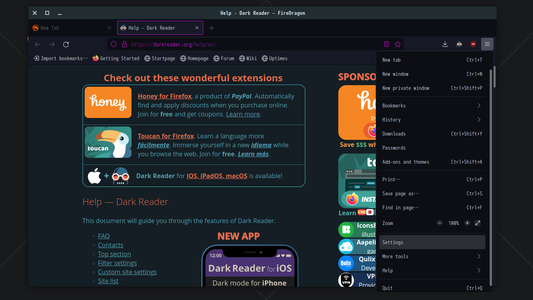Expand the Help submenu

[x=432, y=270]
